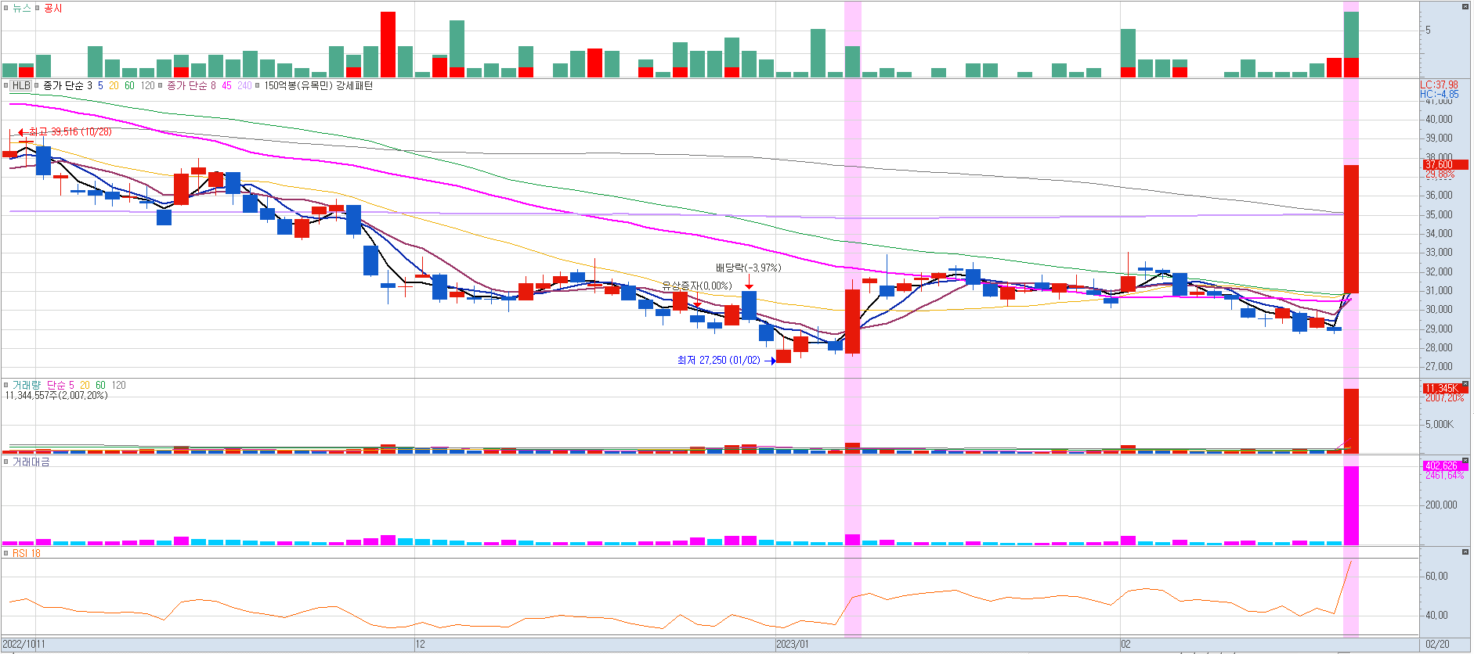Click the HLB stock name button

(x=21, y=85)
